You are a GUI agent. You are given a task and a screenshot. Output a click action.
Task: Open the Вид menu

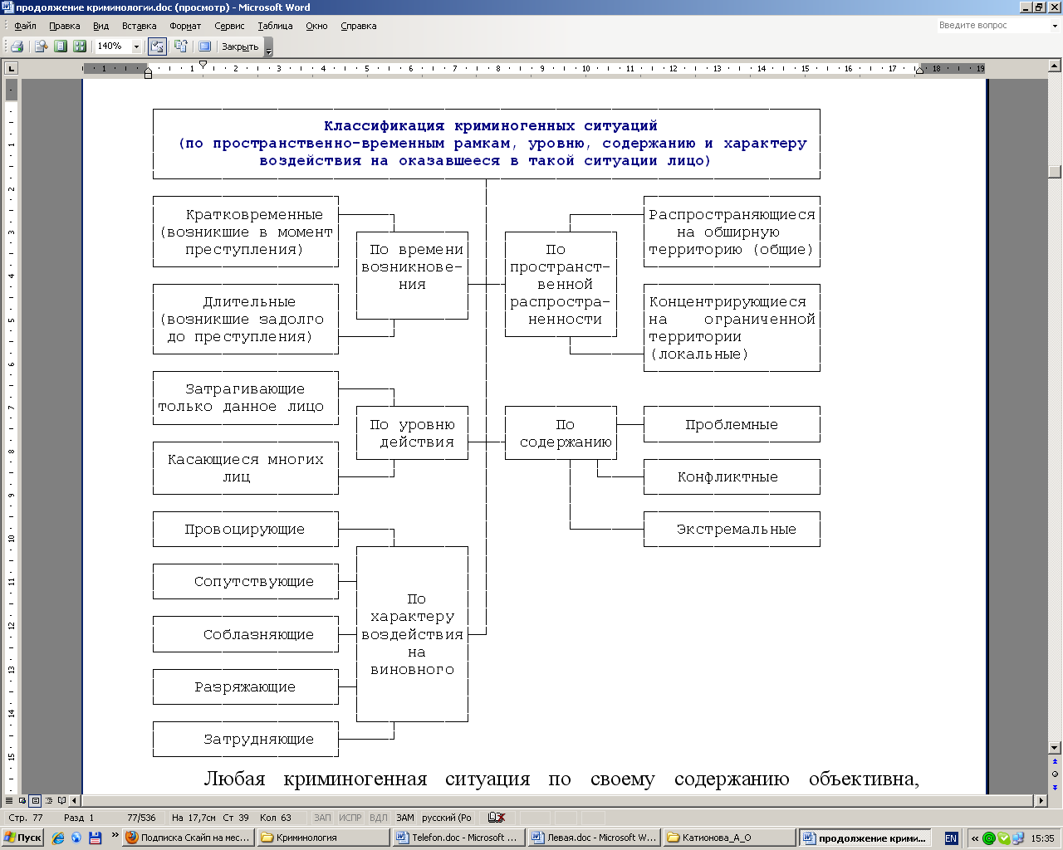click(100, 26)
